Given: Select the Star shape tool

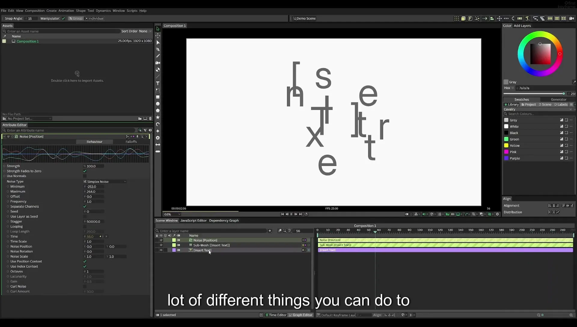Looking at the screenshot, I should click(x=157, y=117).
